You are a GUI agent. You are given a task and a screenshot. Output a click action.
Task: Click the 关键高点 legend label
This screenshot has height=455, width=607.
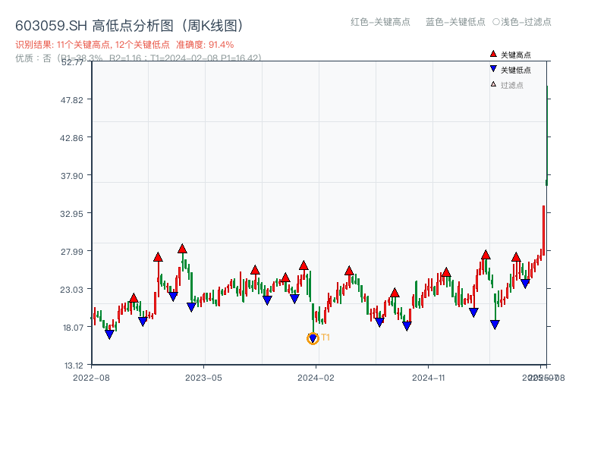tap(516, 55)
